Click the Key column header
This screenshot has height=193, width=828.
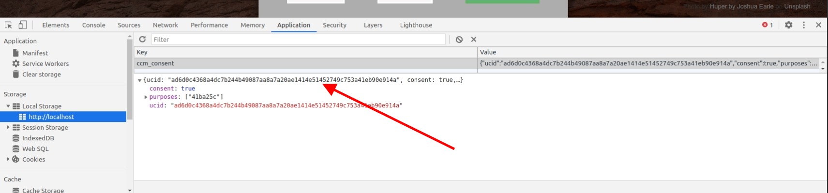point(305,52)
